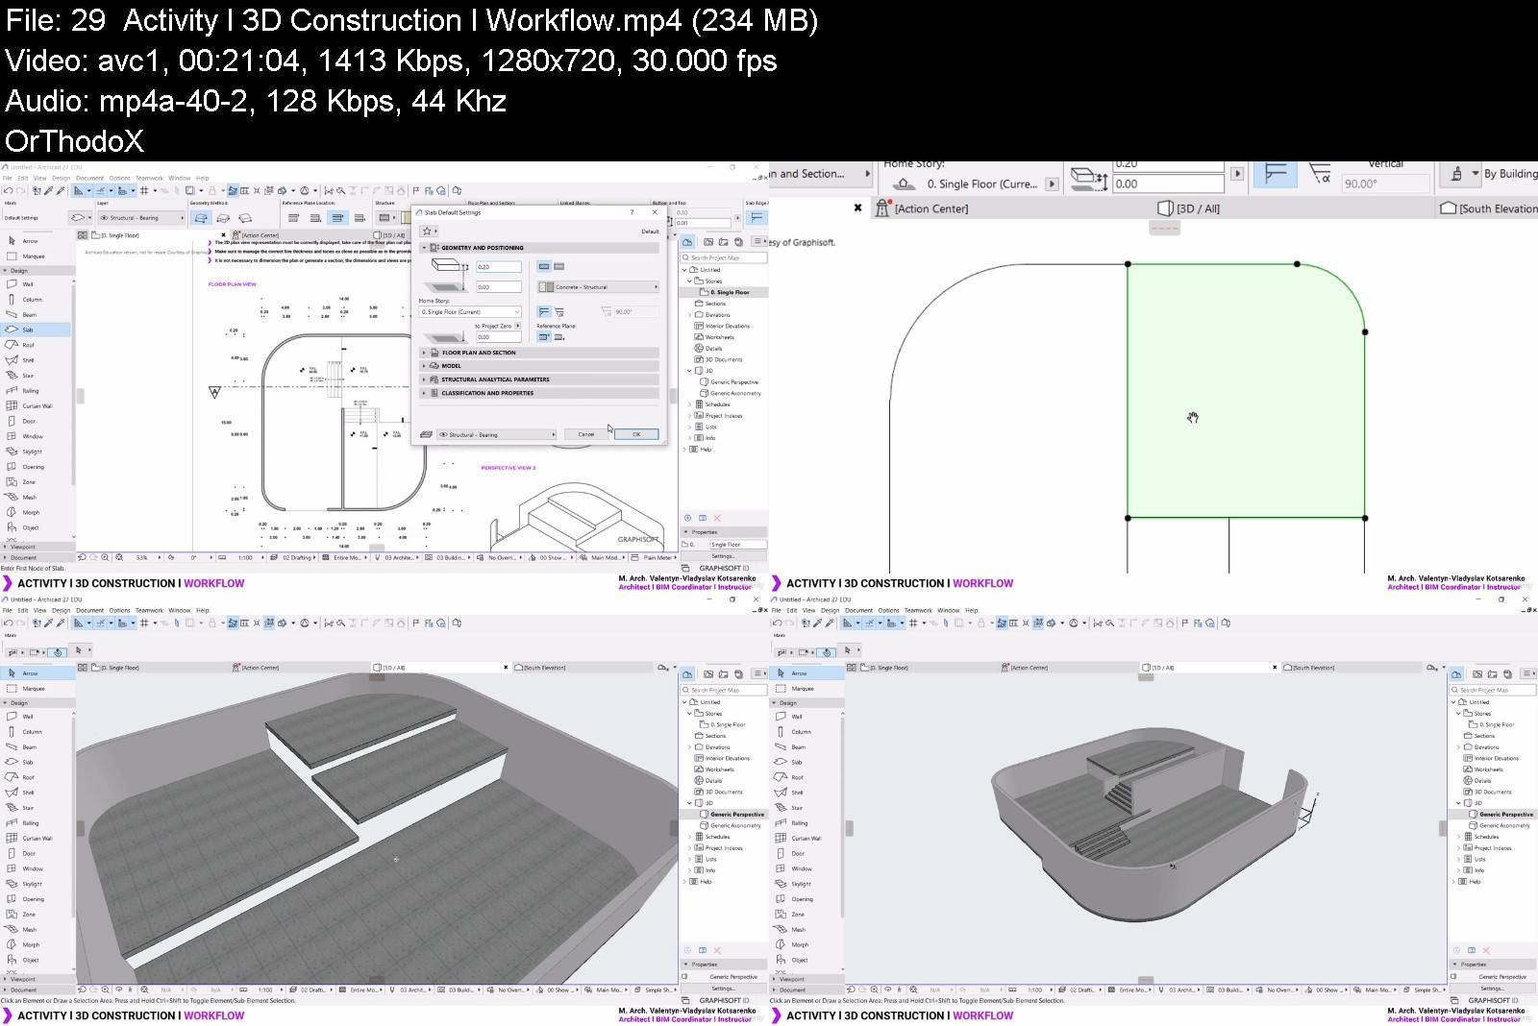1538x1026 pixels.
Task: Open the Home Story flyout arrow in top-right frame
Action: click(x=1051, y=183)
